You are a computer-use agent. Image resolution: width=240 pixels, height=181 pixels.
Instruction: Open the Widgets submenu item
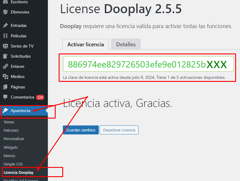tap(10, 147)
